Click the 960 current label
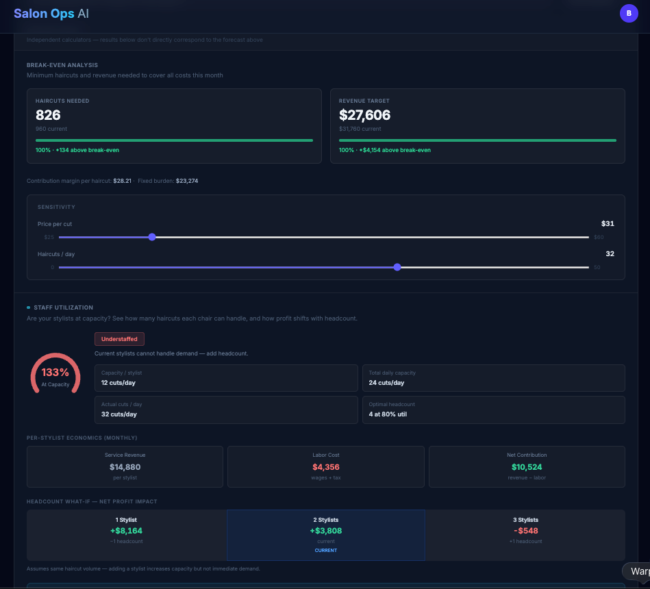This screenshot has width=650, height=589. click(x=51, y=129)
